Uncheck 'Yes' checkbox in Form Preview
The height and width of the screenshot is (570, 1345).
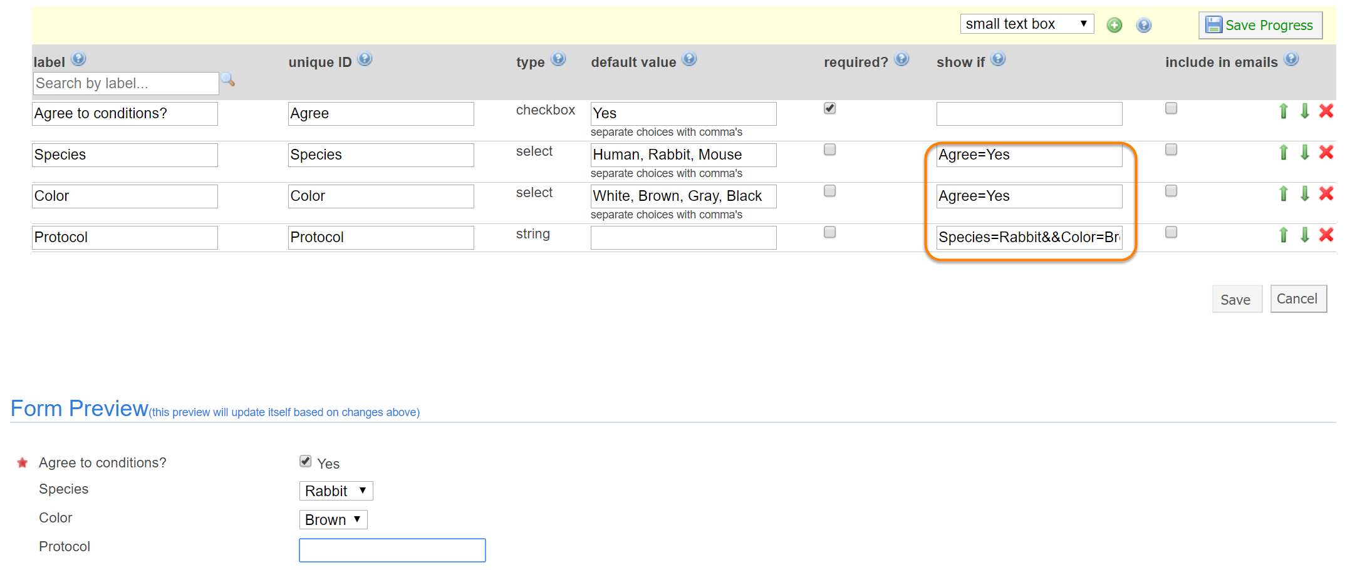pyautogui.click(x=306, y=461)
